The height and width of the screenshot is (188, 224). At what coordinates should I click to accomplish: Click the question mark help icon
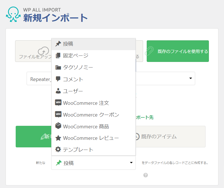click(x=146, y=175)
